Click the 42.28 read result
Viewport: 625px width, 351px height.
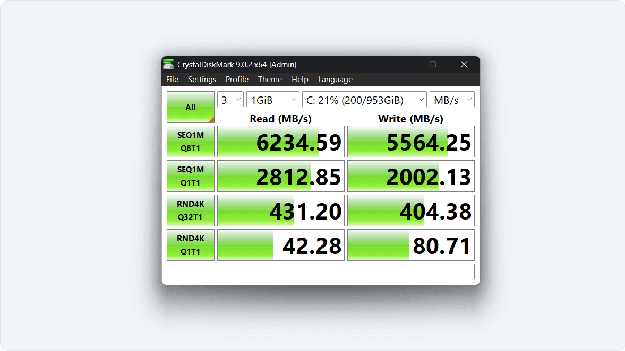[280, 245]
